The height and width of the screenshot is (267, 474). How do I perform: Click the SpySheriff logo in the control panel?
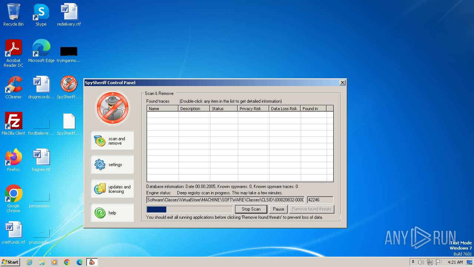113,108
